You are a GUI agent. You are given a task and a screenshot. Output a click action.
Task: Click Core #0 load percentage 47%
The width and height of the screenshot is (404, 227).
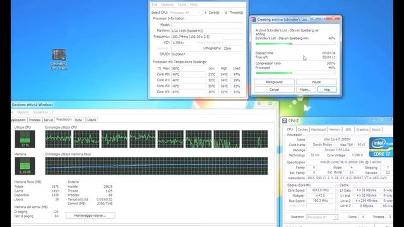coord(237,74)
